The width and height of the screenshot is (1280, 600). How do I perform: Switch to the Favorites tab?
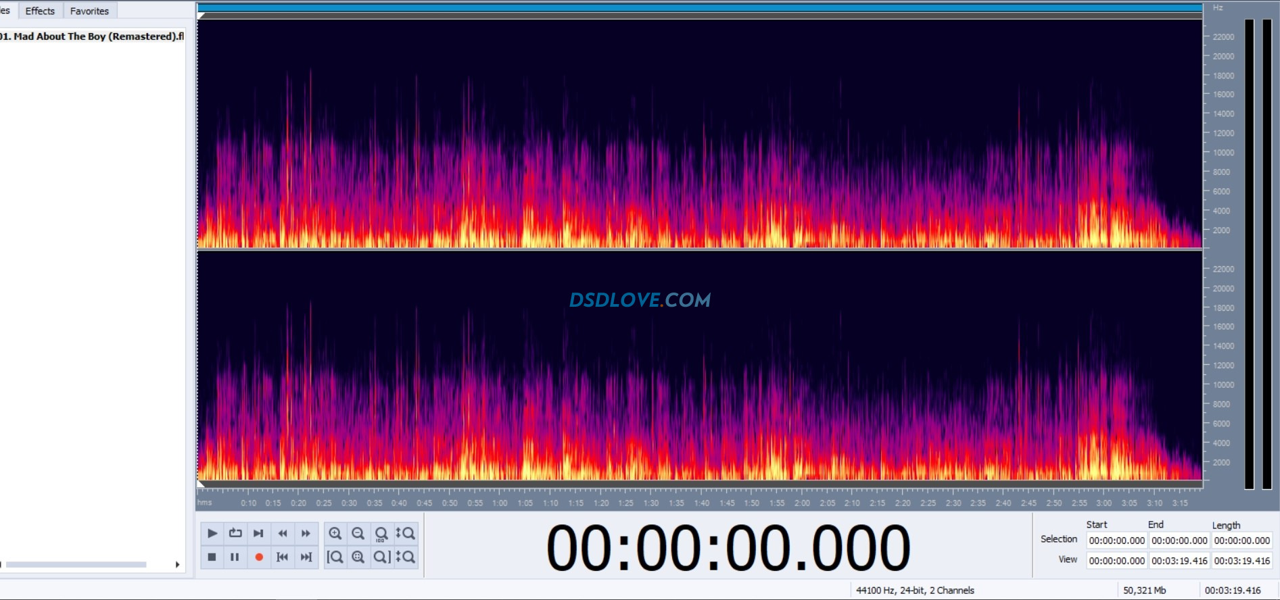point(89,11)
